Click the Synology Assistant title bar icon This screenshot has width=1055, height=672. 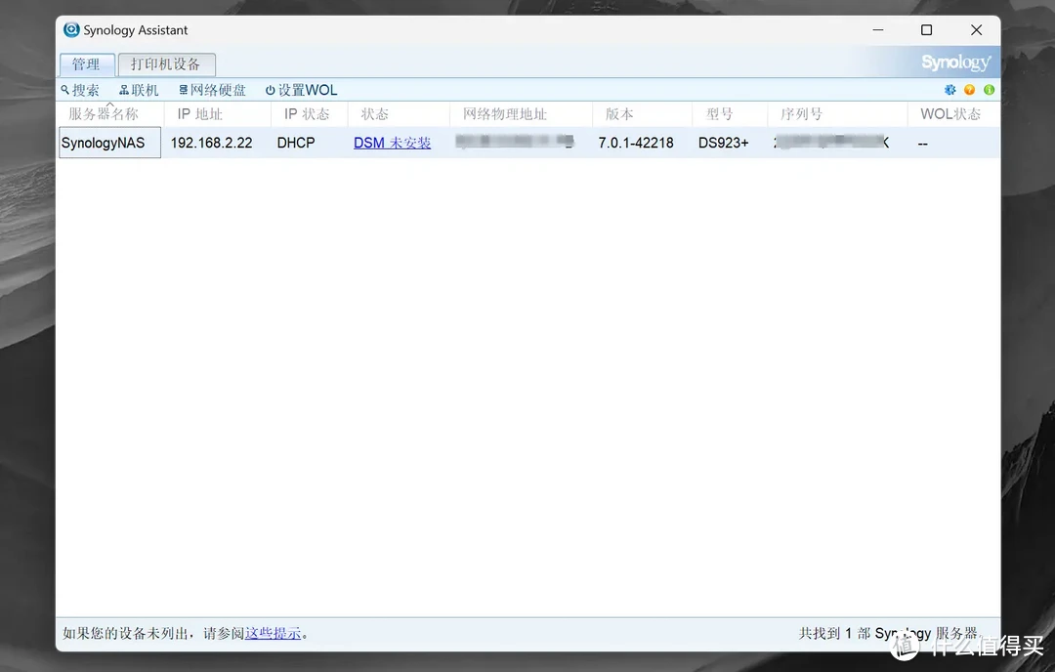point(71,30)
